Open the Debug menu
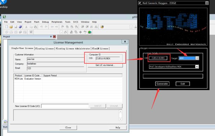Image resolution: width=215 pixels, height=136 pixels. coord(45,22)
